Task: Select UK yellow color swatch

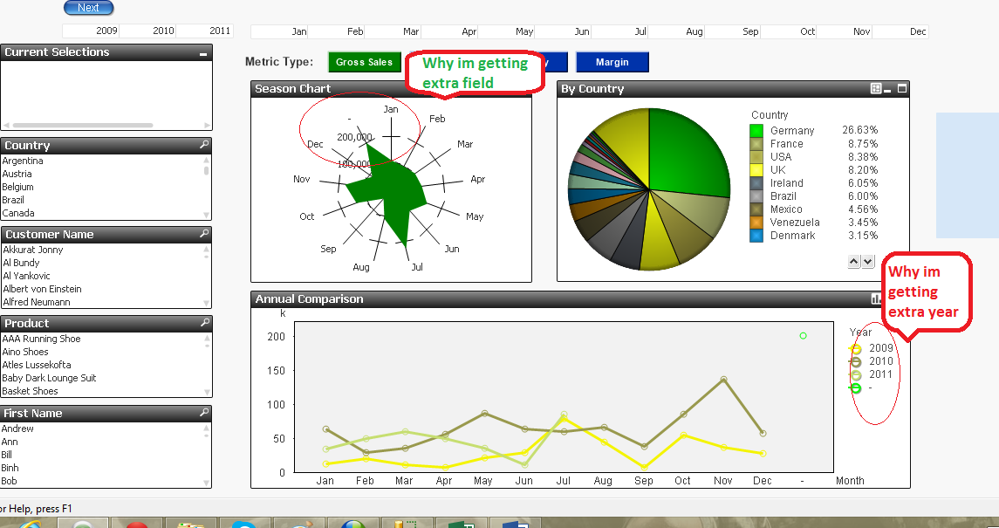Action: (x=756, y=170)
